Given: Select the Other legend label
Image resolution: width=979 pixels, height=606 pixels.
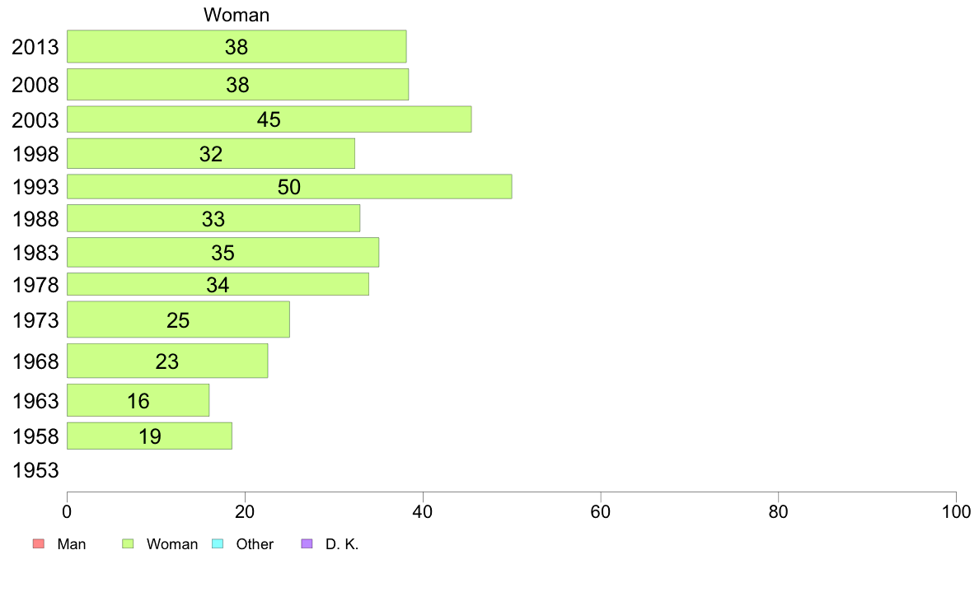Looking at the screenshot, I should pos(255,544).
